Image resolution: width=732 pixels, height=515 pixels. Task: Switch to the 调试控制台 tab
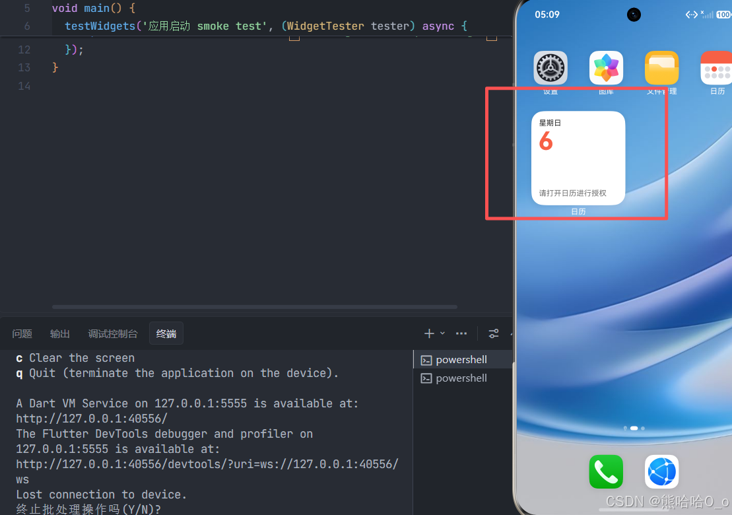[112, 334]
